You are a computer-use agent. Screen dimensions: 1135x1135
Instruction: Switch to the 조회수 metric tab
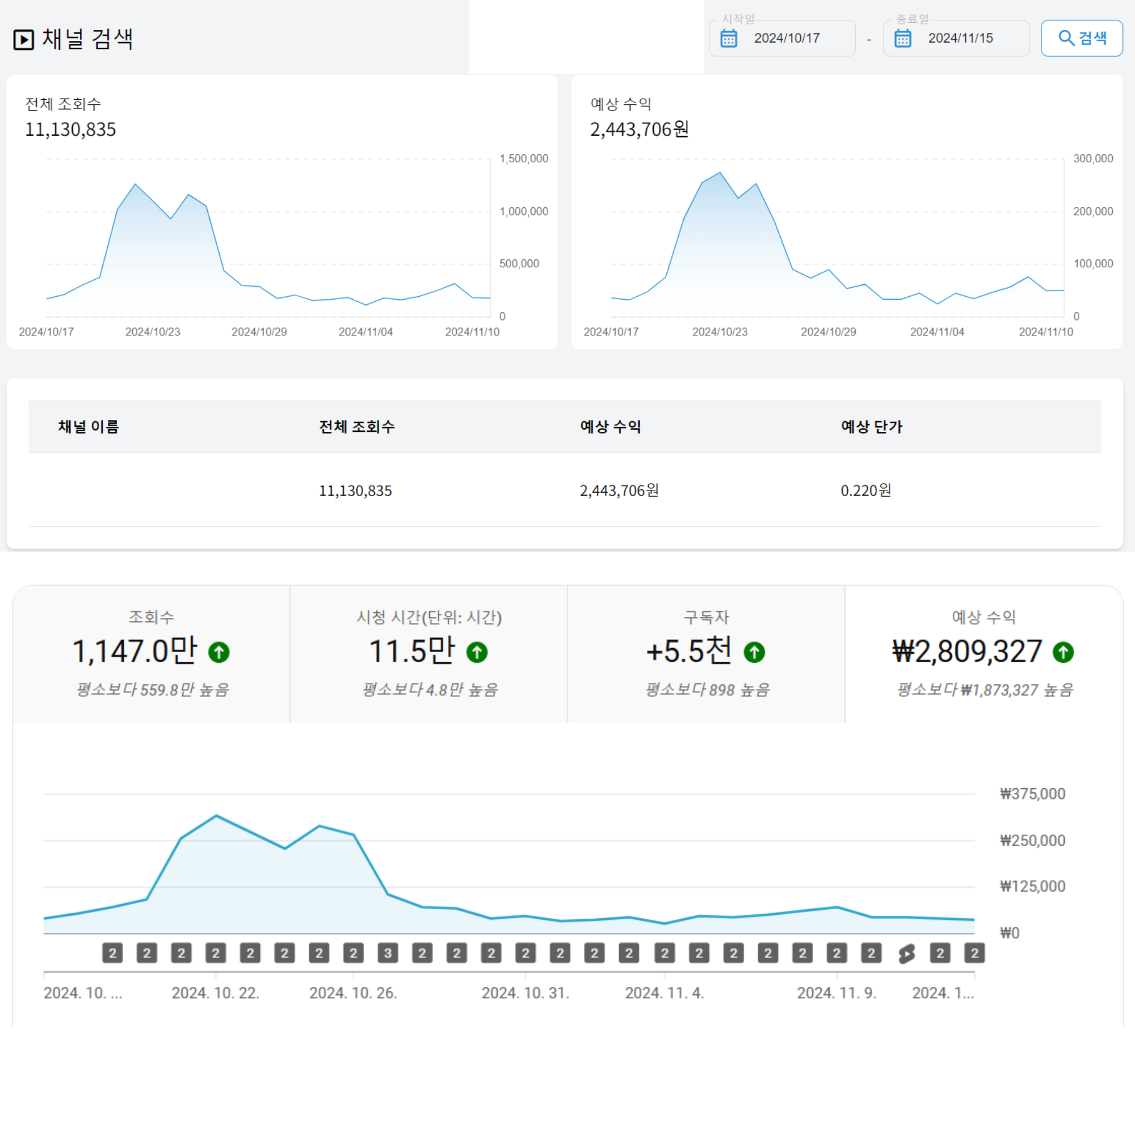152,654
